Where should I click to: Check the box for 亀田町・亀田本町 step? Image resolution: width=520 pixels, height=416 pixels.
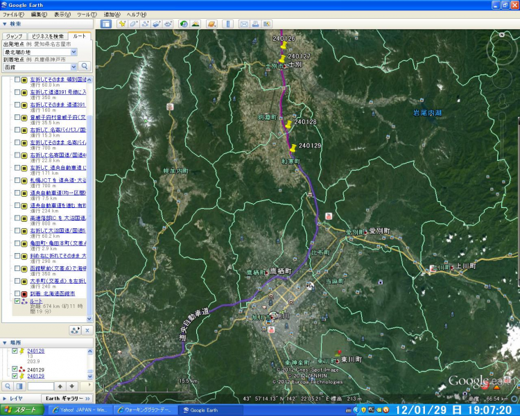[x=17, y=243]
